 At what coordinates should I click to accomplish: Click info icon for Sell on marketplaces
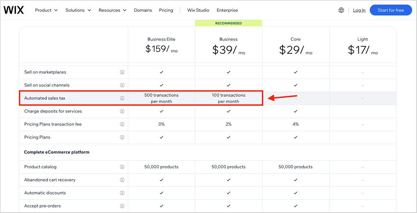[122, 72]
